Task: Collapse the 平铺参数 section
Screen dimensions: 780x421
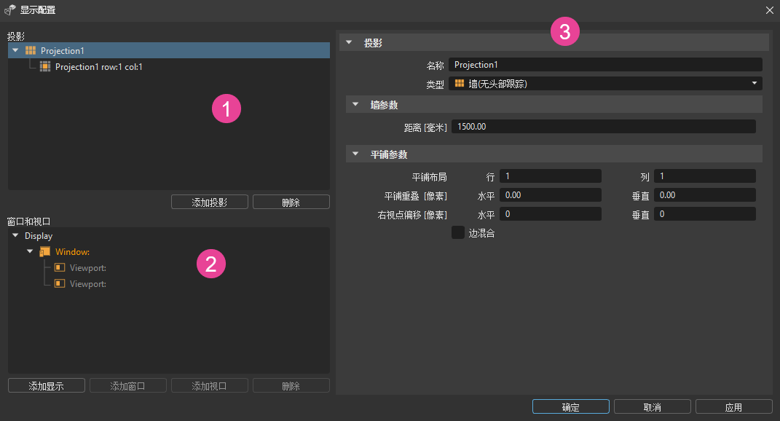Action: (355, 154)
